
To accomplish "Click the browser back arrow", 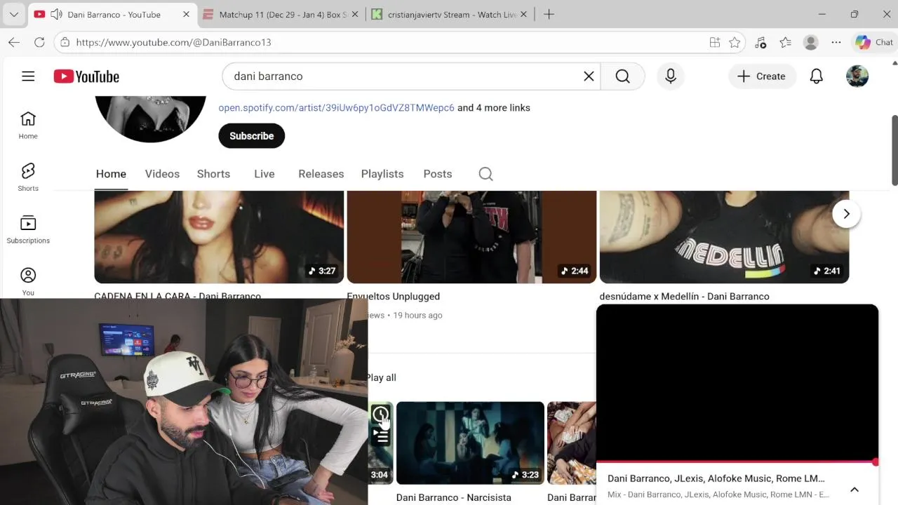I will click(14, 42).
